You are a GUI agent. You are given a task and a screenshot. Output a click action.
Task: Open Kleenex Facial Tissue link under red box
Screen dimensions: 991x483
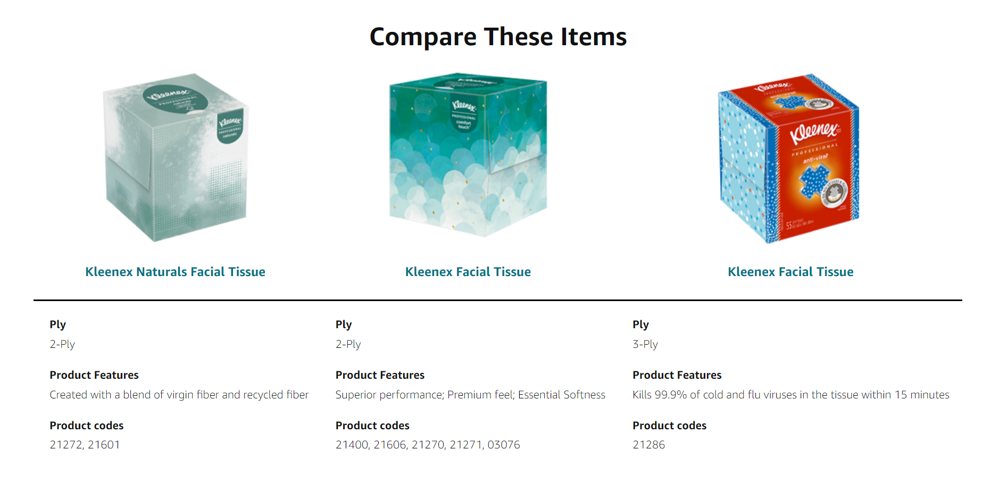[x=790, y=272]
